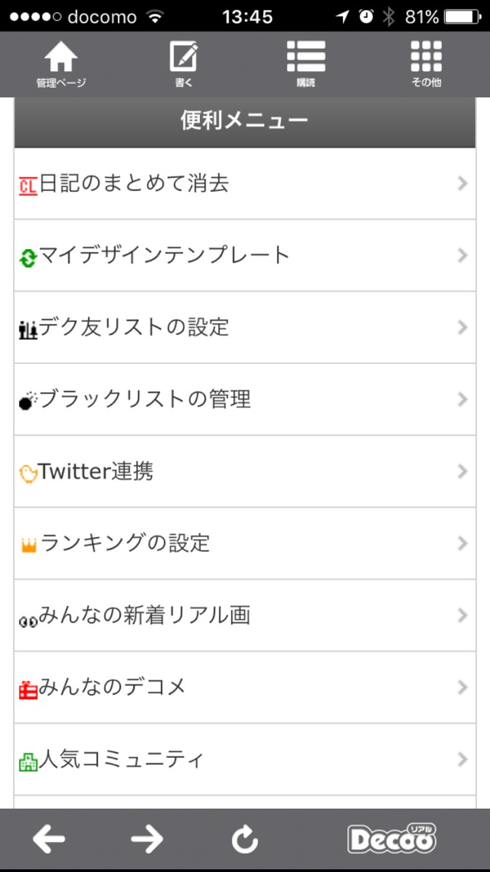Image resolution: width=490 pixels, height=872 pixels.
Task: Tap the red CL icon
Action: tap(28, 186)
